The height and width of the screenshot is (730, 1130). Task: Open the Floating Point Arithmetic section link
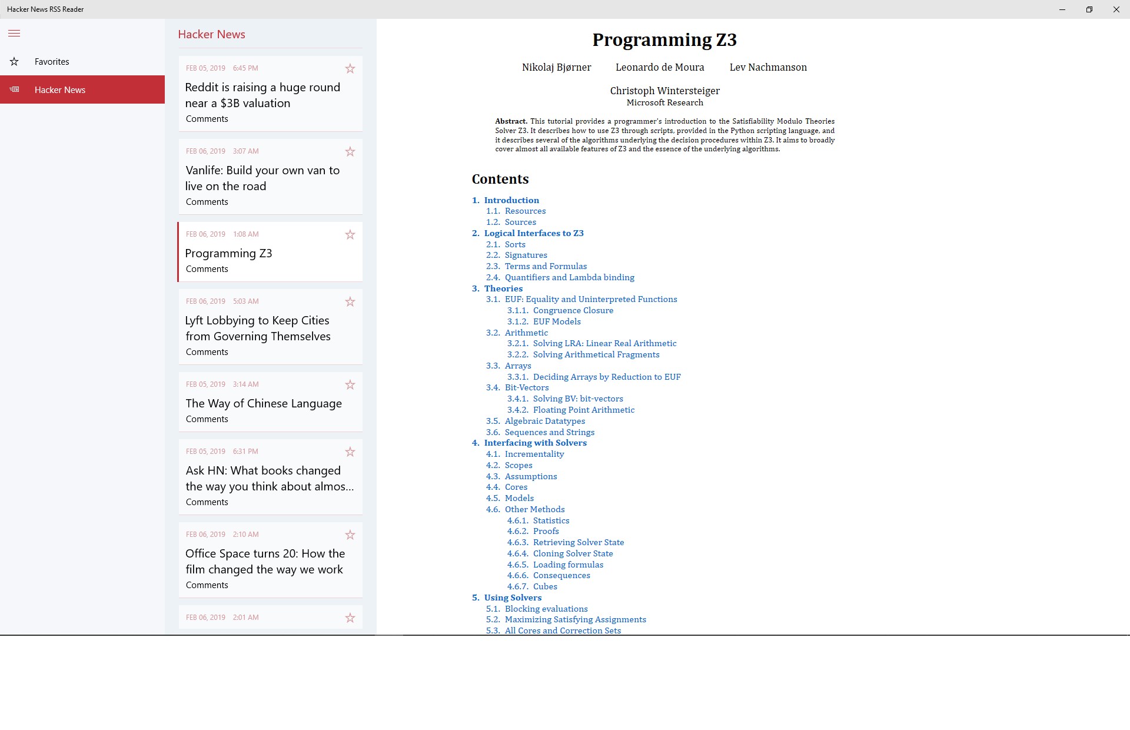583,410
